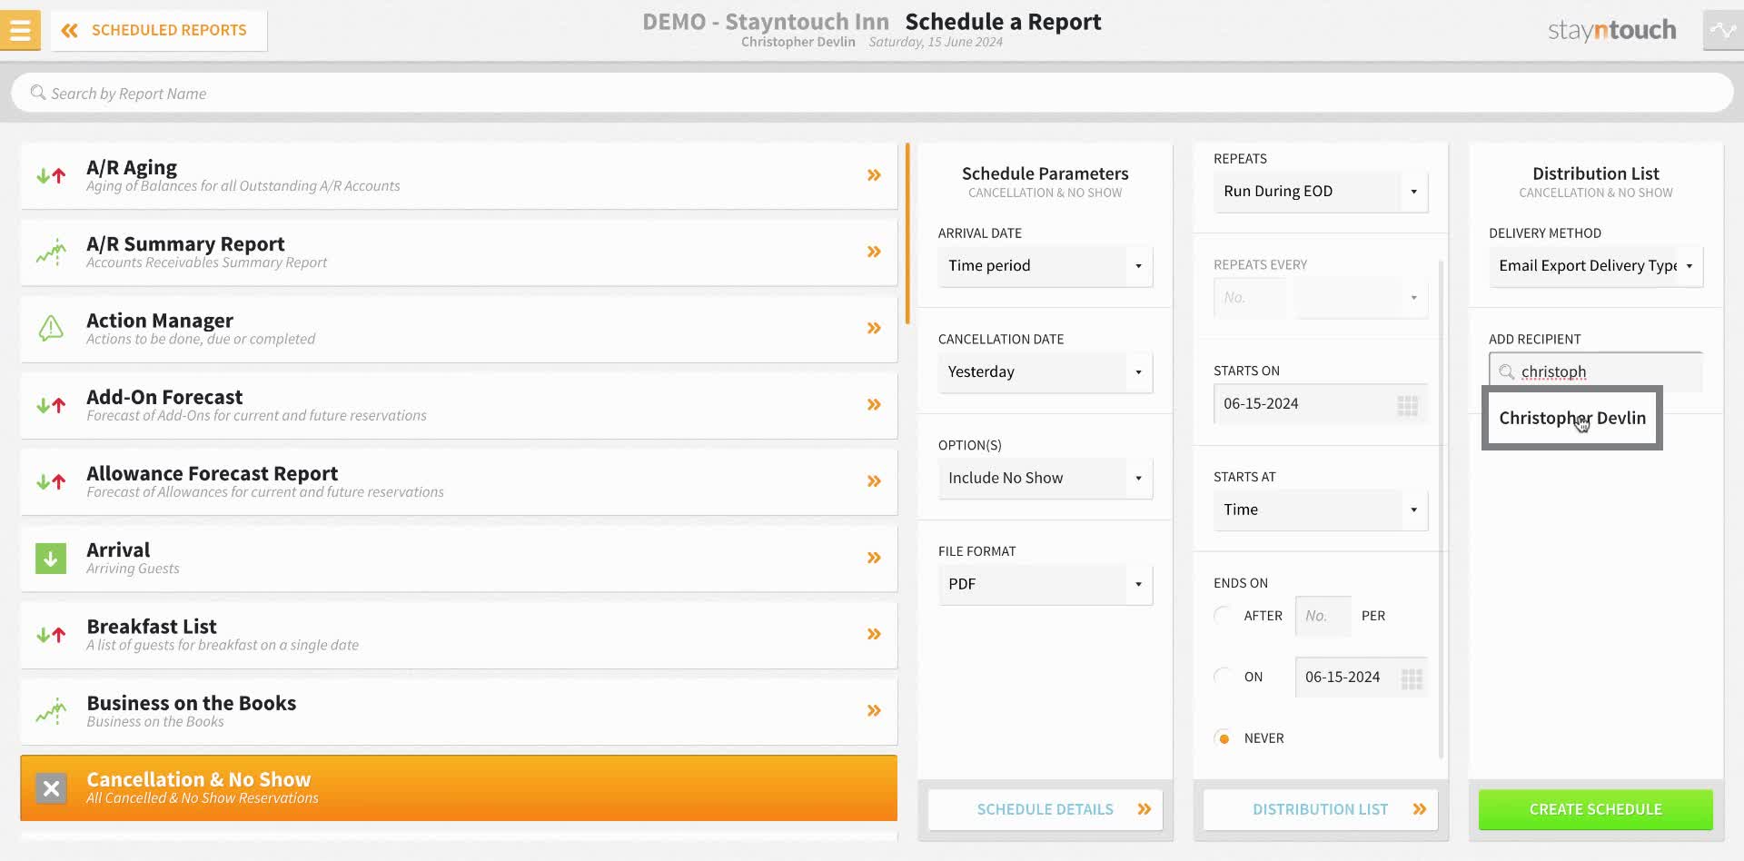
Task: Select the Arrival report row
Action: (459, 559)
